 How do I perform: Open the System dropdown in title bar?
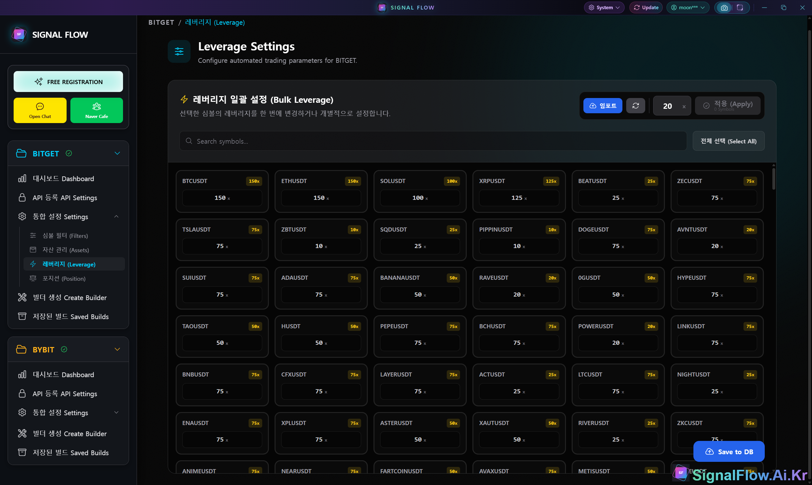[604, 8]
